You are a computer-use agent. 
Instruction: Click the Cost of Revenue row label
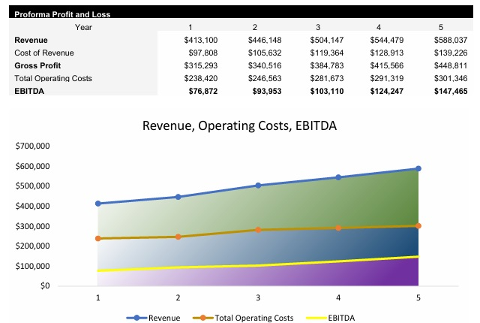pos(43,53)
